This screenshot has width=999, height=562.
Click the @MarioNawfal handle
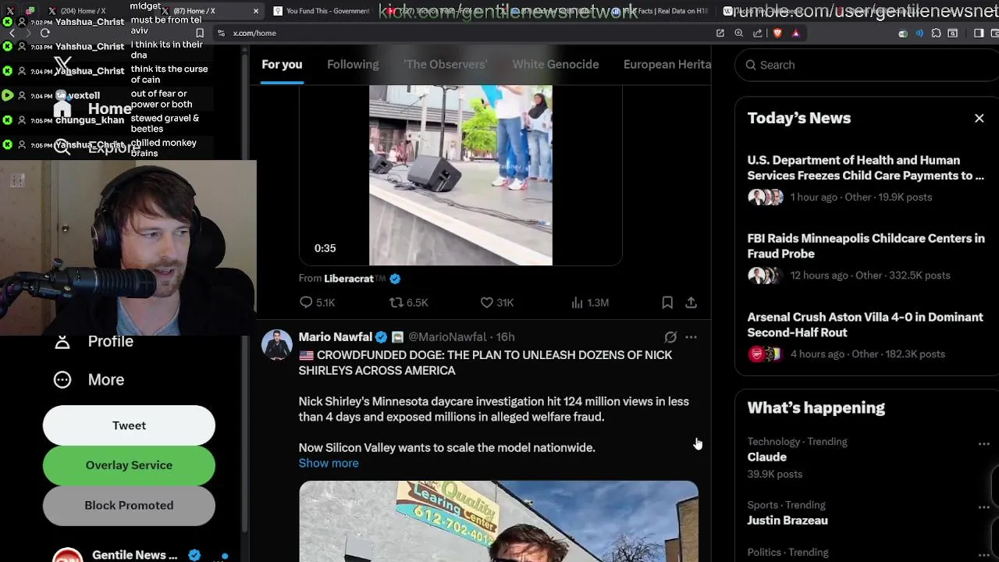coord(447,337)
